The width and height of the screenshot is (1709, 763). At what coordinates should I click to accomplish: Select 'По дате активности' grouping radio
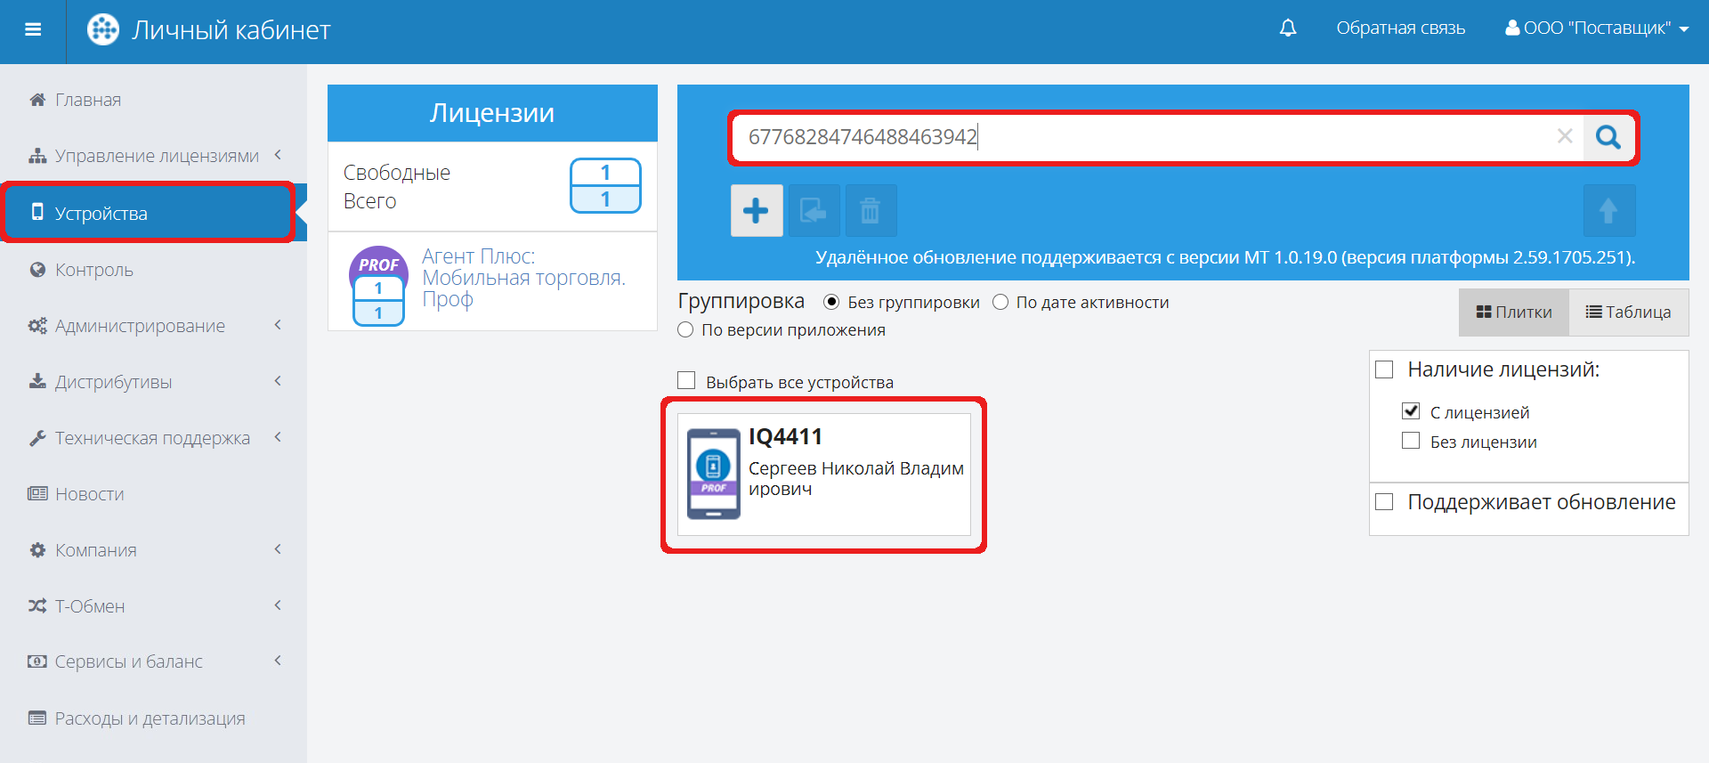pos(1000,303)
